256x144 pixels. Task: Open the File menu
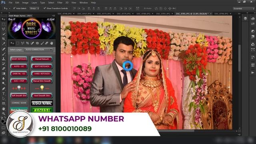point(10,3)
